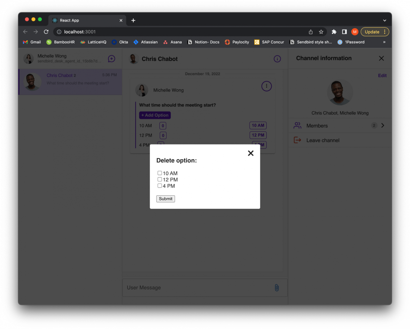View site information icon in address bar
410x329 pixels.
tap(59, 32)
